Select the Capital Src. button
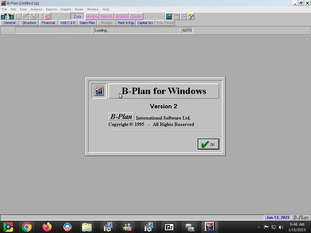 tap(145, 23)
